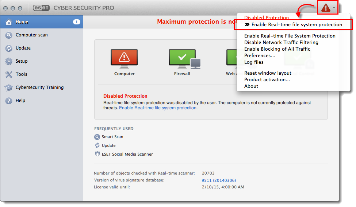Viewport: 356px width, 207px height.
Task: Open Cybersecurity Training section
Action: tap(42, 87)
